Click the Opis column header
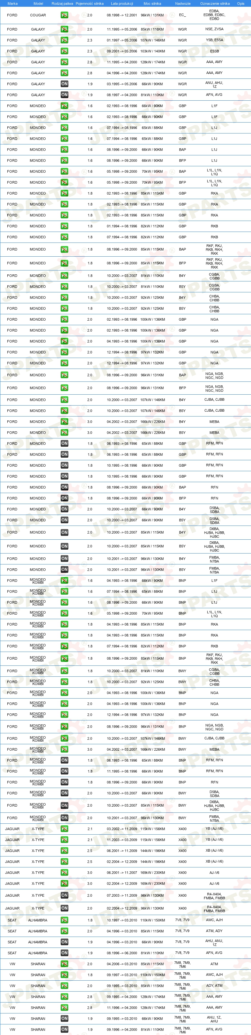Screen dimensions: 251x1035 point(241,4)
